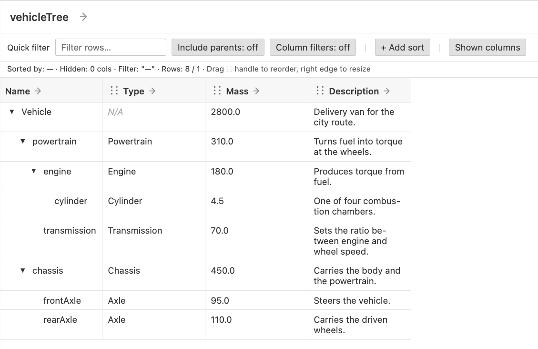
Task: Click description 'One of four combustion chambers.'
Action: coord(357,206)
